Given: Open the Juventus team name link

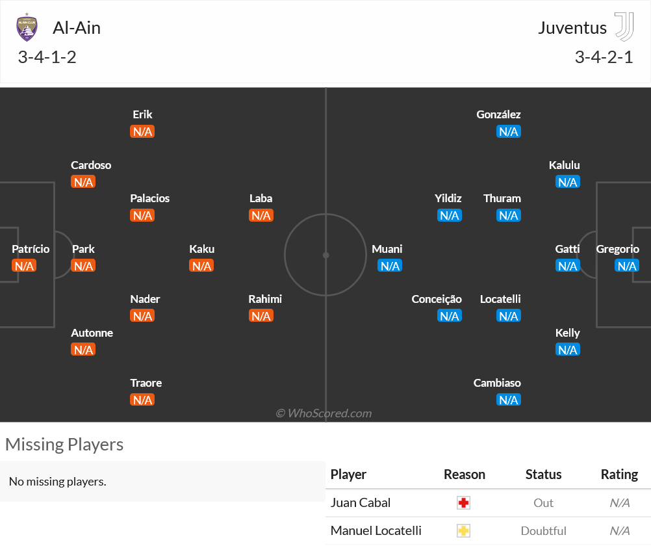Looking at the screenshot, I should (572, 28).
